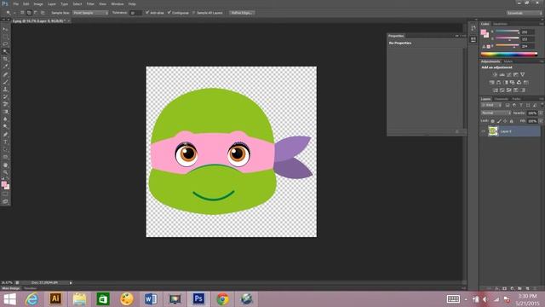Viewport: 545px width, 307px height.
Task: Add a Photo Filter adjustment
Action: [x=512, y=83]
